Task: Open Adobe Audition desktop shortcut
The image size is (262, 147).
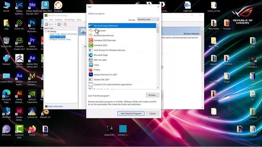Action: pyautogui.click(x=19, y=79)
